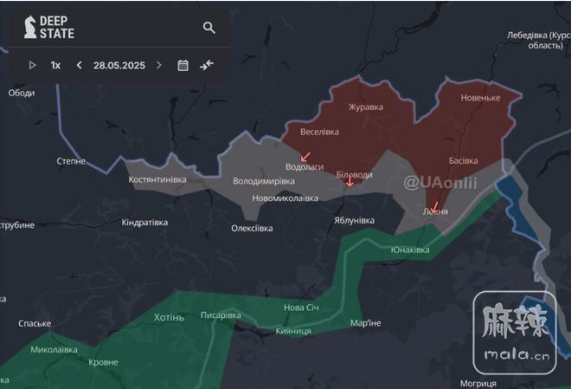This screenshot has height=389, width=571.
Task: Open the calendar date picker
Action: click(x=183, y=65)
